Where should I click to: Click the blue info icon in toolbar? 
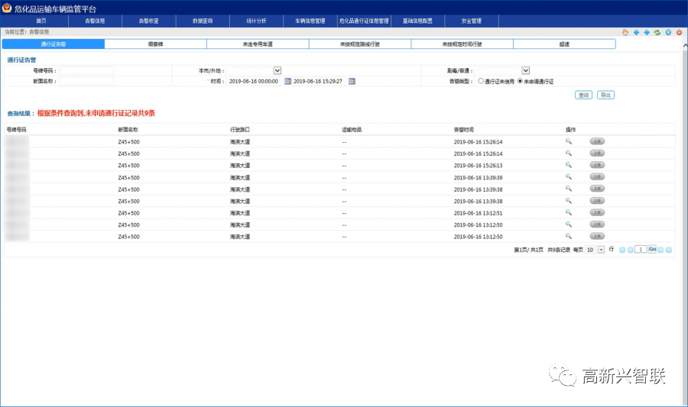point(668,32)
